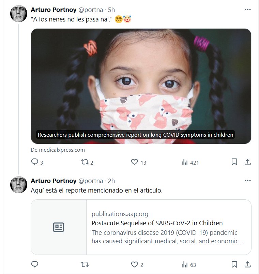Reply to the second tweet
This screenshot has width=259, height=274.
click(34, 264)
